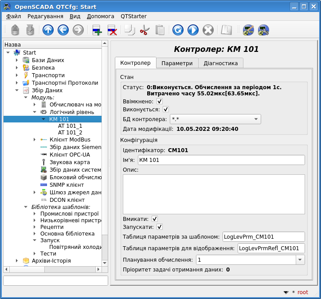Click the Транспортні Протоколи folder icon
This screenshot has width=321, height=299.
point(26,83)
